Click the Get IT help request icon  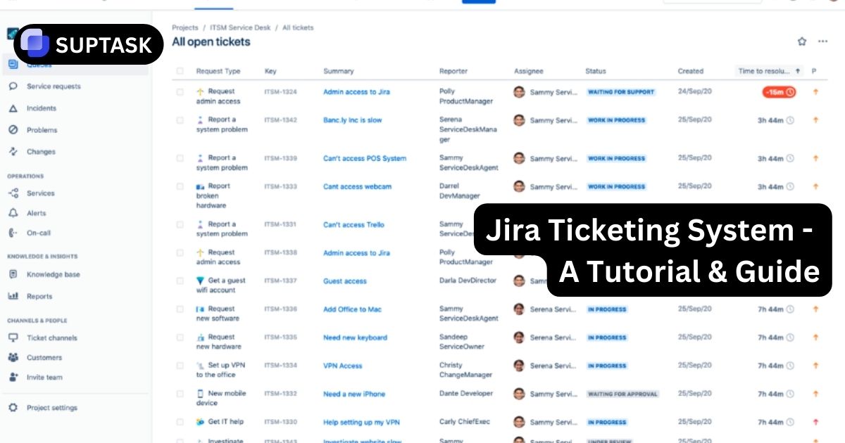(x=200, y=422)
